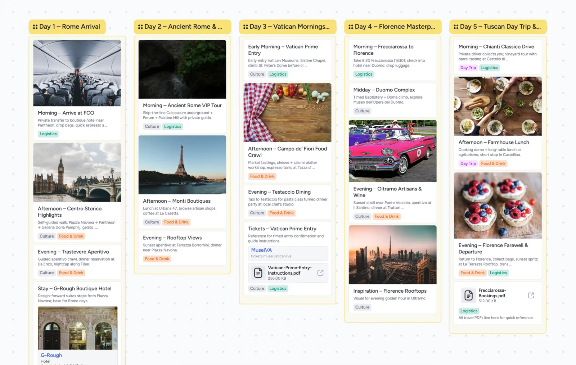The height and width of the screenshot is (365, 576).
Task: Open the Vatican-Prime-Entry-Instructions.pdf document icon
Action: coord(257,272)
